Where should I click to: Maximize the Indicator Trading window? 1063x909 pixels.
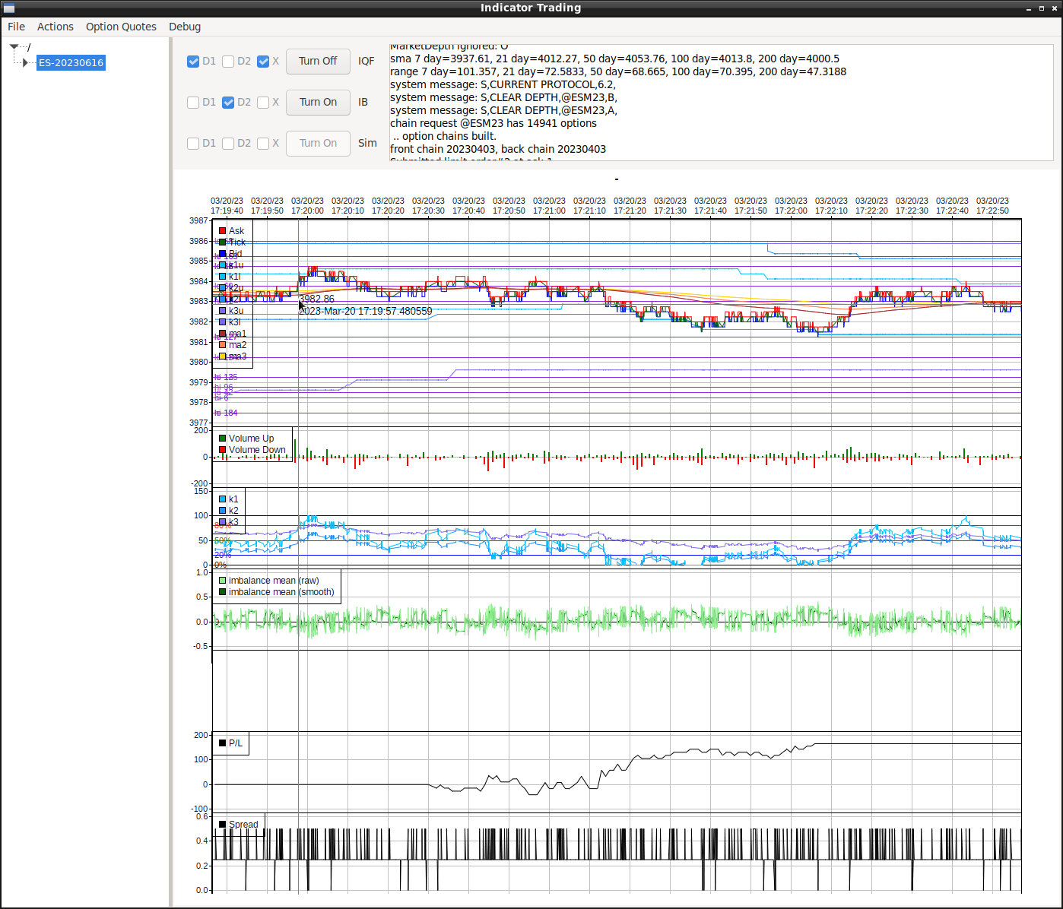tap(1042, 8)
